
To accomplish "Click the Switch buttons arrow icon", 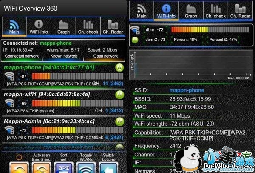I will point(108,167).
